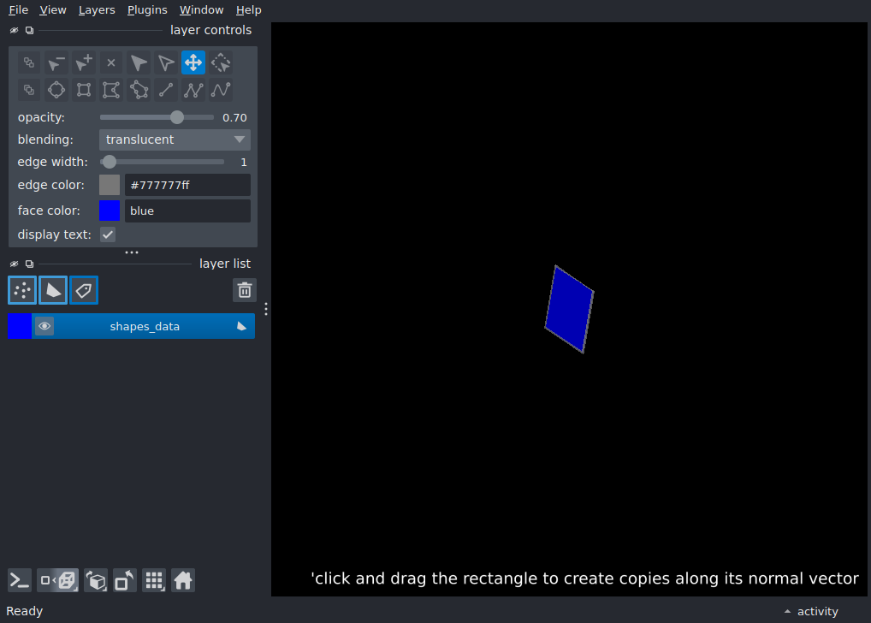Select the add line tool
The height and width of the screenshot is (623, 871).
coord(166,90)
